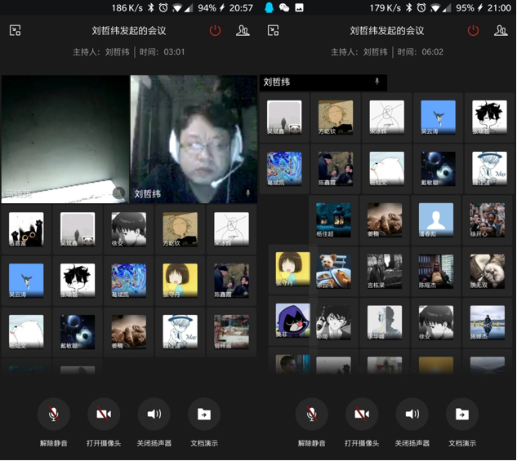
Task: Select 吴云涛 avatar in left meeting grid
Action: click(x=26, y=280)
